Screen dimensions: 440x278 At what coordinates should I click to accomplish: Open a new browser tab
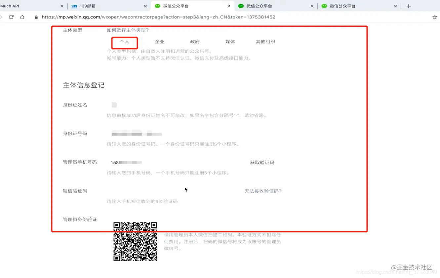point(409,6)
